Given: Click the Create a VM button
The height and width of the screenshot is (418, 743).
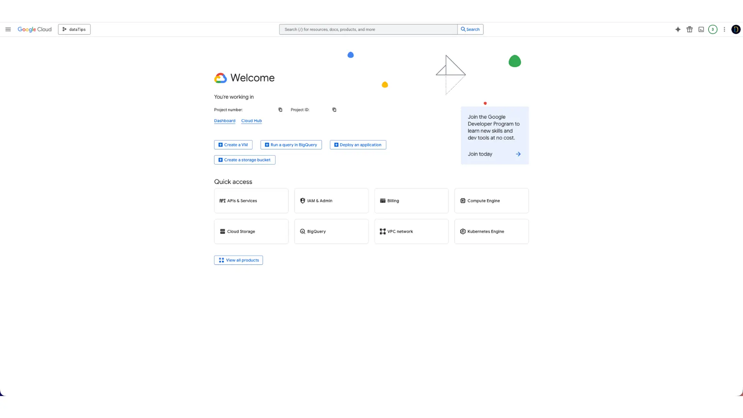Looking at the screenshot, I should (233, 145).
